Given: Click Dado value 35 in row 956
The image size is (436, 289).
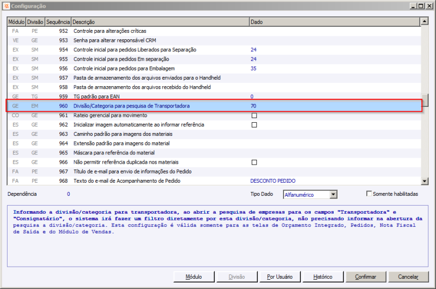Looking at the screenshot, I should [x=253, y=68].
